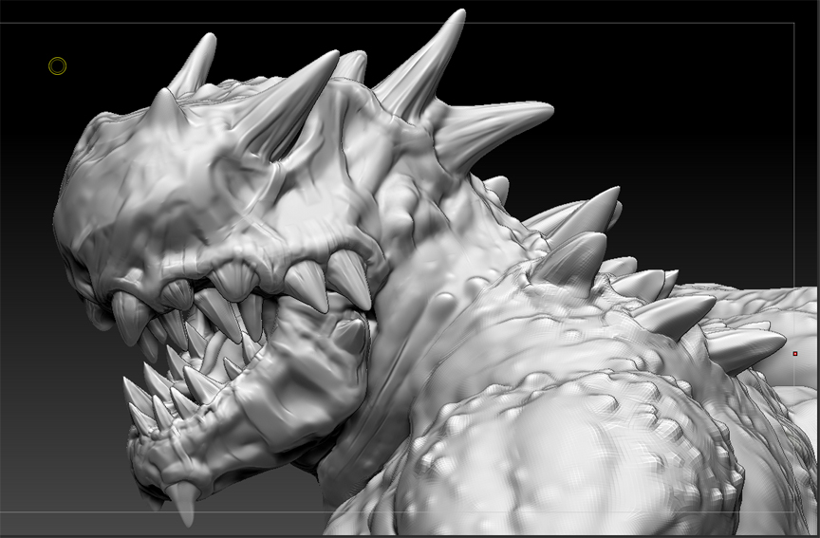The width and height of the screenshot is (820, 538).
Task: Click the small red square marker
Action: coord(795,354)
